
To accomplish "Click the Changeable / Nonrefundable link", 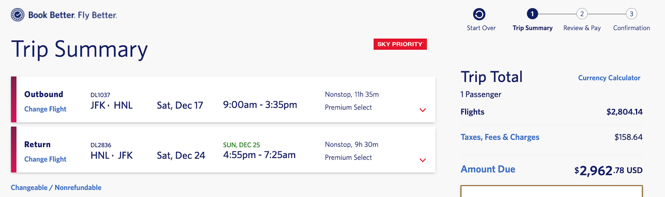I will click(56, 187).
